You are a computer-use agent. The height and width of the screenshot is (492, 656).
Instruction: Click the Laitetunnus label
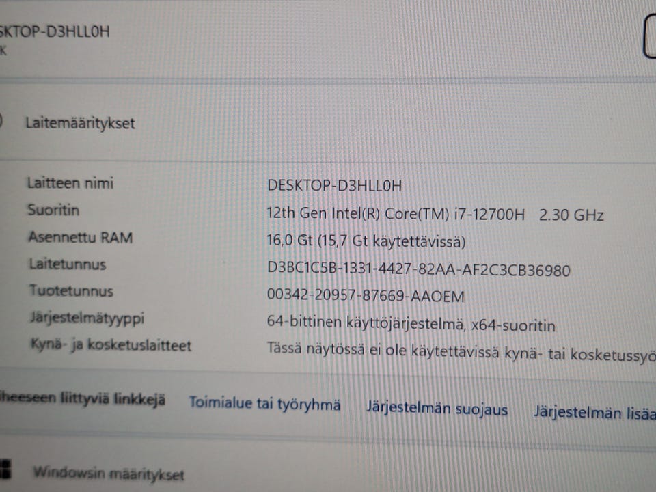point(68,264)
